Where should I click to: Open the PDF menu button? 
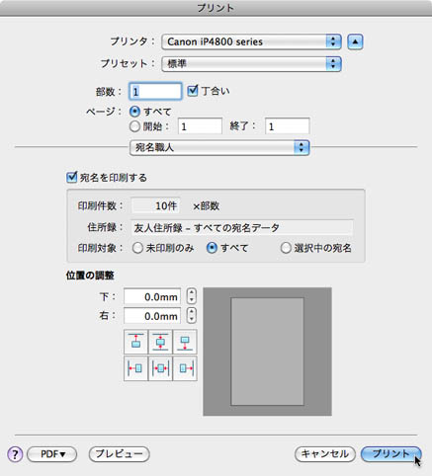52,454
